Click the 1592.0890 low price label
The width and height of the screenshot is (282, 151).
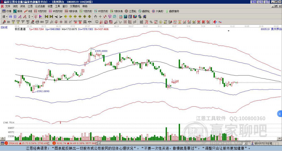43,91
